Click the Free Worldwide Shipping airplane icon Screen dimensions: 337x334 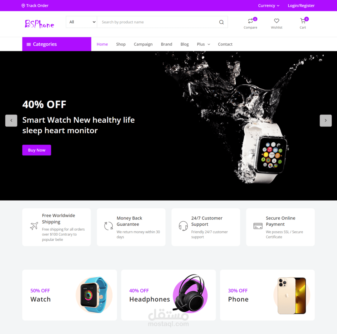pos(34,226)
